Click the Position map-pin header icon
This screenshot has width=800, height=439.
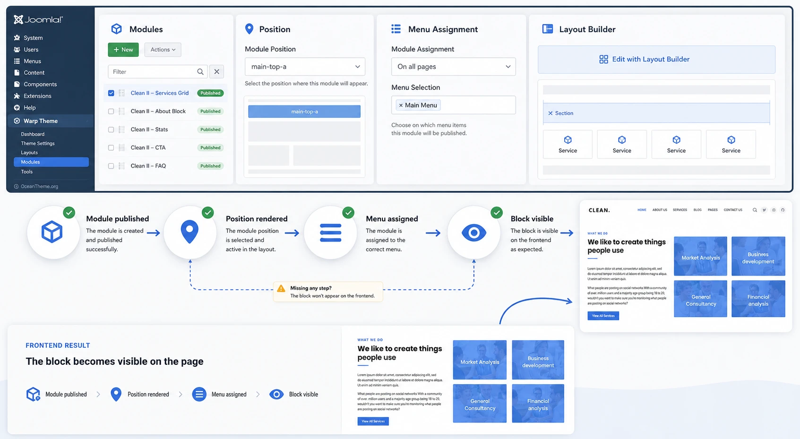pyautogui.click(x=249, y=29)
